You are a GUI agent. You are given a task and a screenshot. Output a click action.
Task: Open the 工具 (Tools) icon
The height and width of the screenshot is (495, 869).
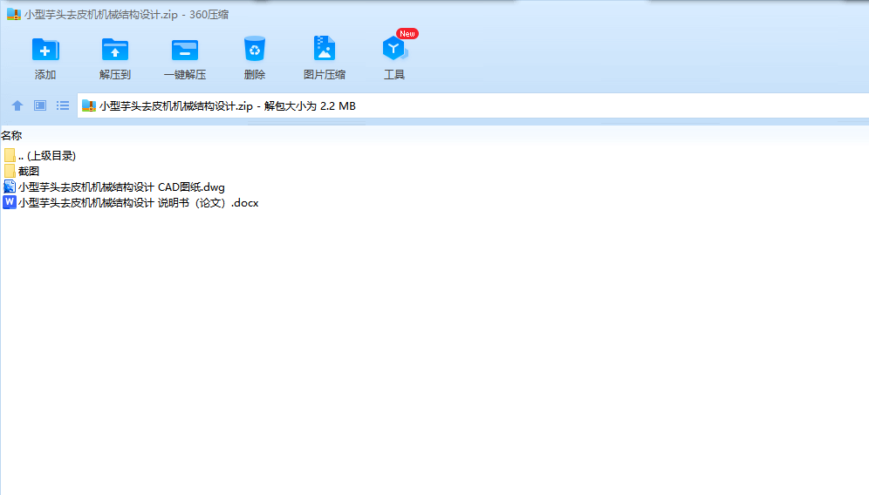point(394,50)
